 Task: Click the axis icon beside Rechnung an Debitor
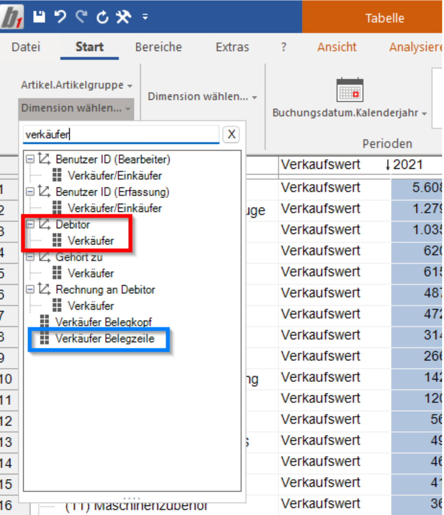(x=44, y=289)
